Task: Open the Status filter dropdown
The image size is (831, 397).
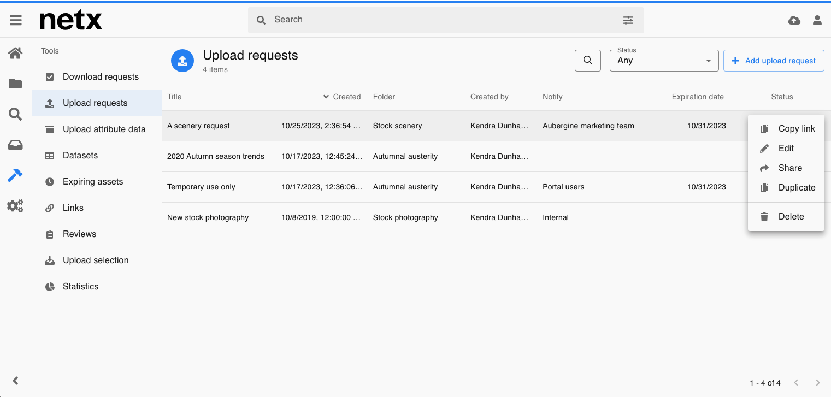Action: [x=664, y=61]
